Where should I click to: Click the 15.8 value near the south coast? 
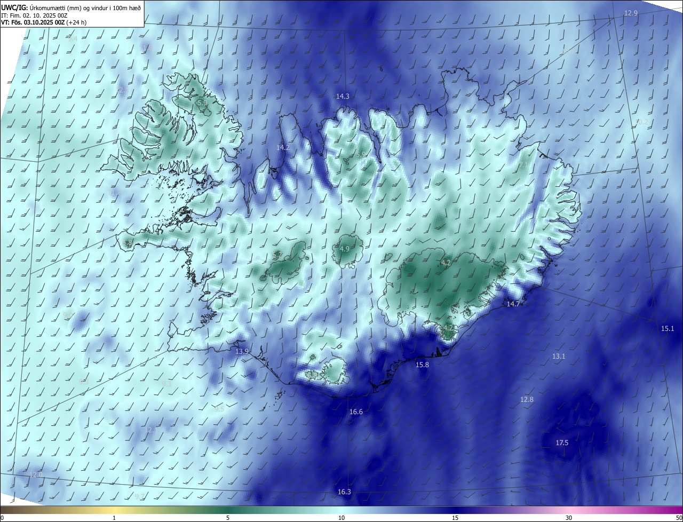click(422, 365)
